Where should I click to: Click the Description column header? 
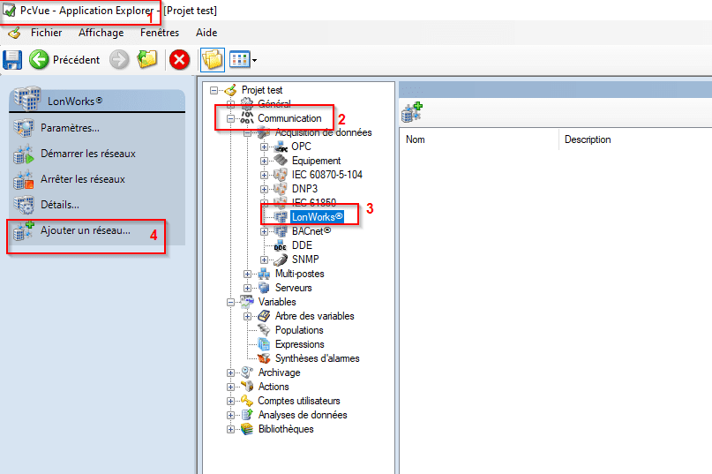point(588,139)
